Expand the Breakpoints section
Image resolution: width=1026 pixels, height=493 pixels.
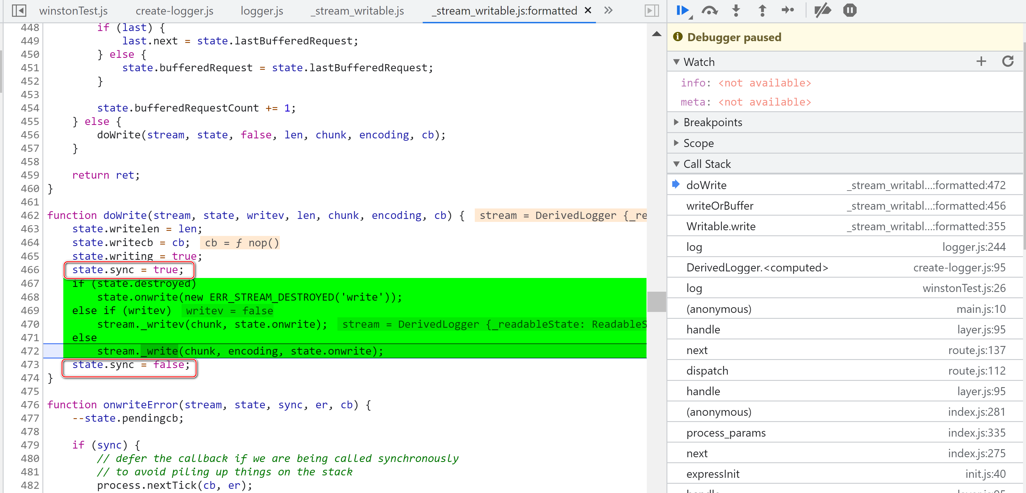click(x=712, y=122)
